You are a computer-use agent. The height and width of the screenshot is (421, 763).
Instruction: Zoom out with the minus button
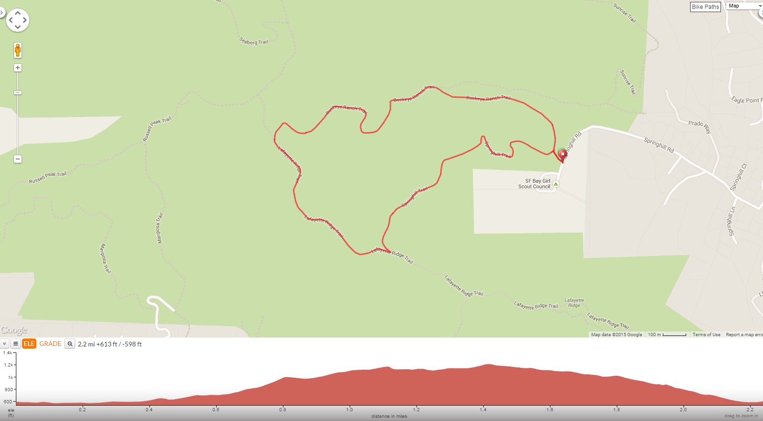click(18, 159)
